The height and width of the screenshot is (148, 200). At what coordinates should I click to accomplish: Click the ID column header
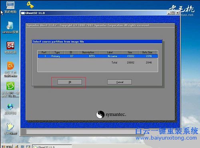click(71, 52)
